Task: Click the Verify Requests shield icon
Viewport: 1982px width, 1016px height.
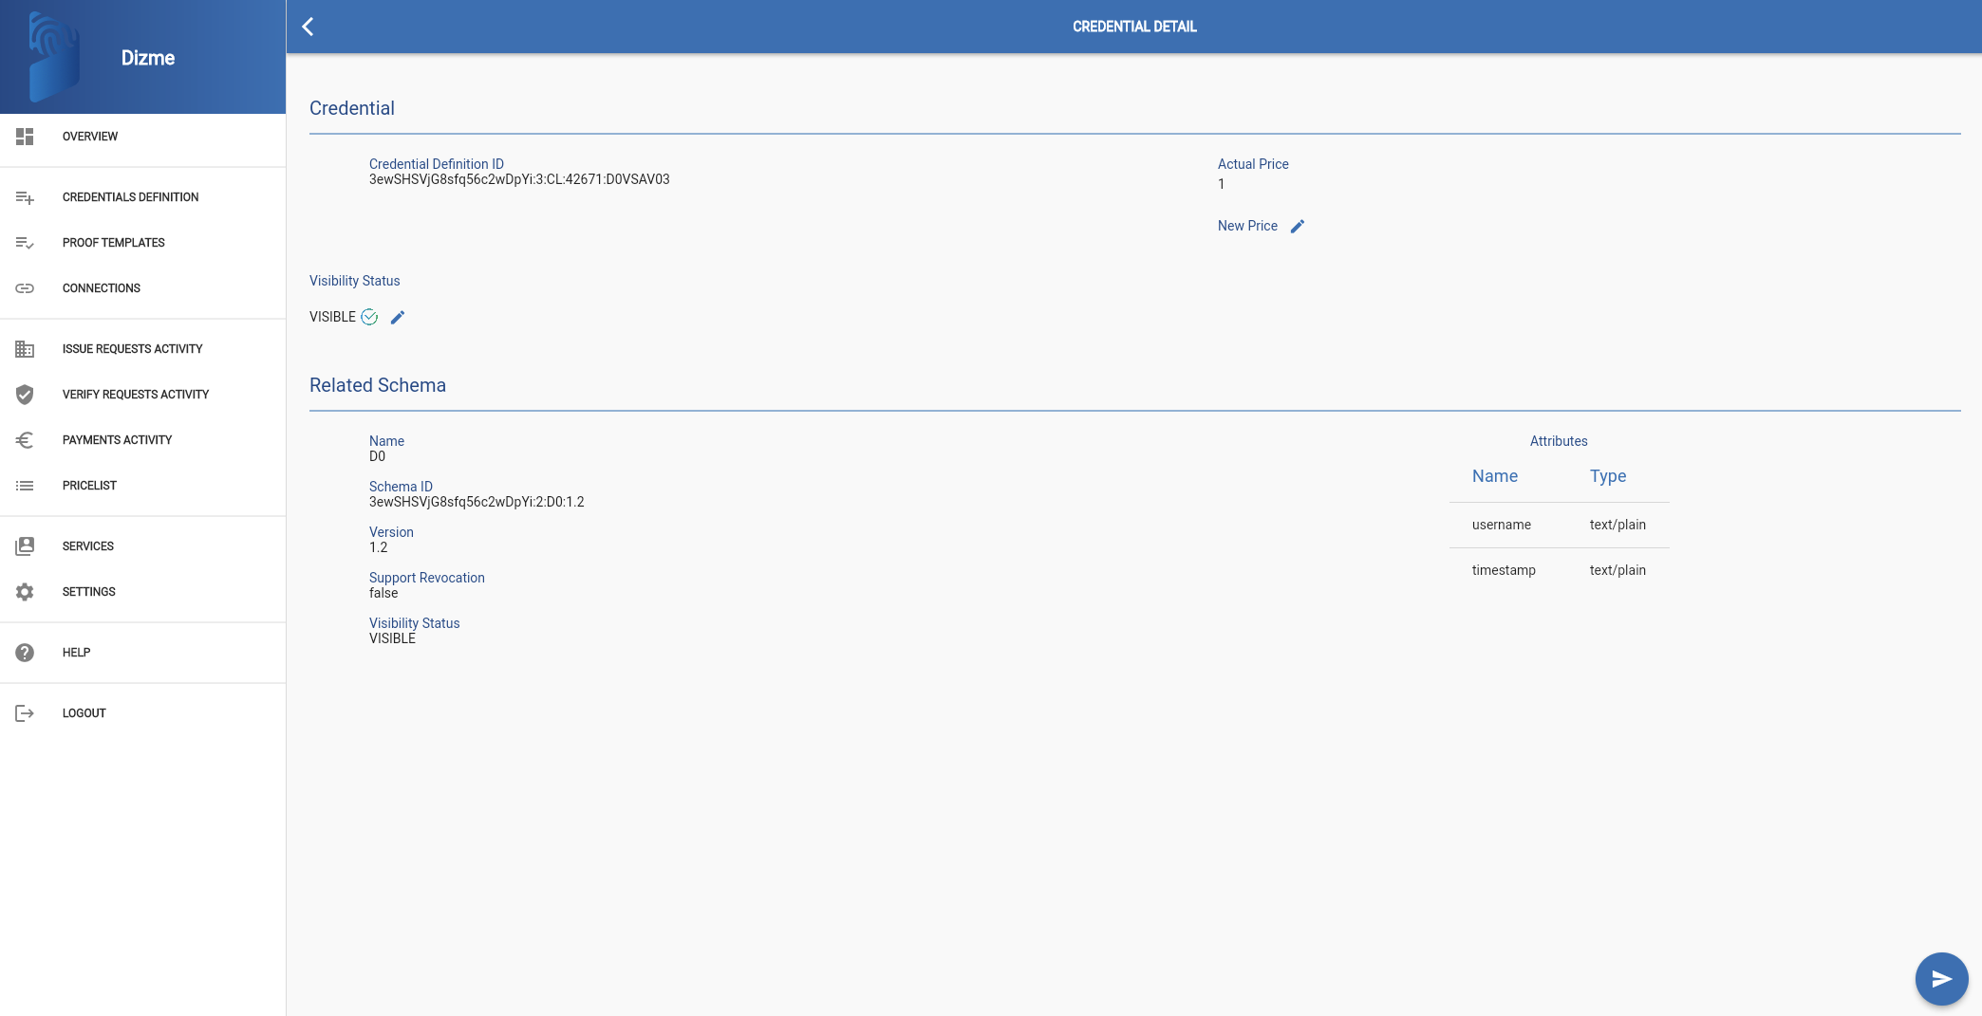Action: coord(25,395)
